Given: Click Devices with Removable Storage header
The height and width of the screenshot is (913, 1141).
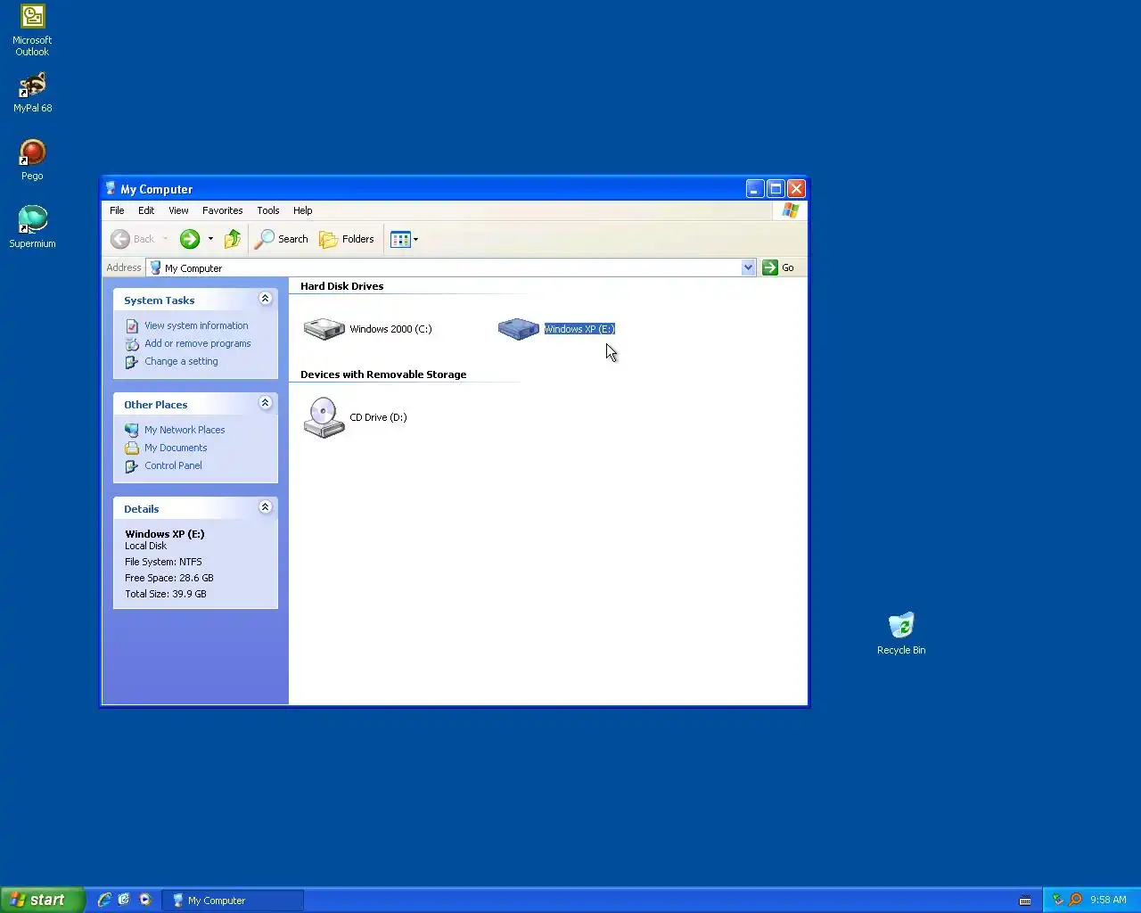Looking at the screenshot, I should tap(383, 374).
